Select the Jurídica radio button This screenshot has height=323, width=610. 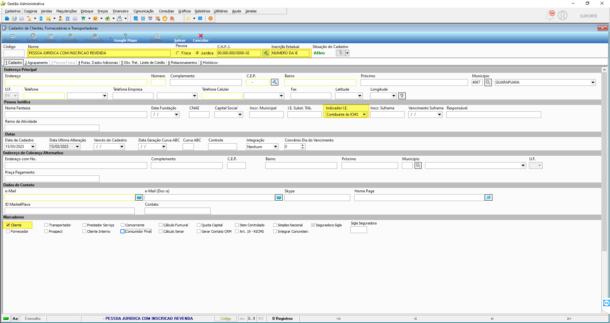[197, 53]
